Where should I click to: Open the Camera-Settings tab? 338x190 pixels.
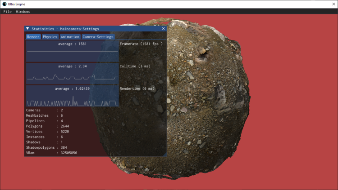coord(98,37)
